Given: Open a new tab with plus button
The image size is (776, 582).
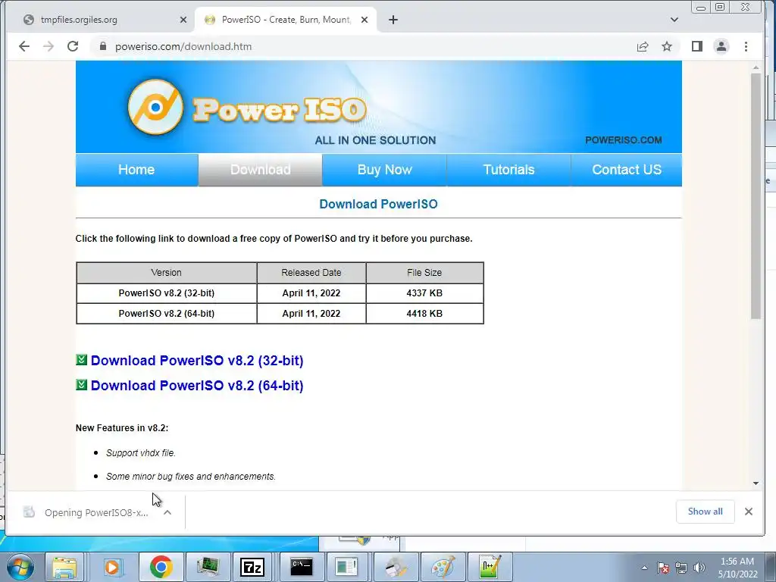Looking at the screenshot, I should (393, 20).
